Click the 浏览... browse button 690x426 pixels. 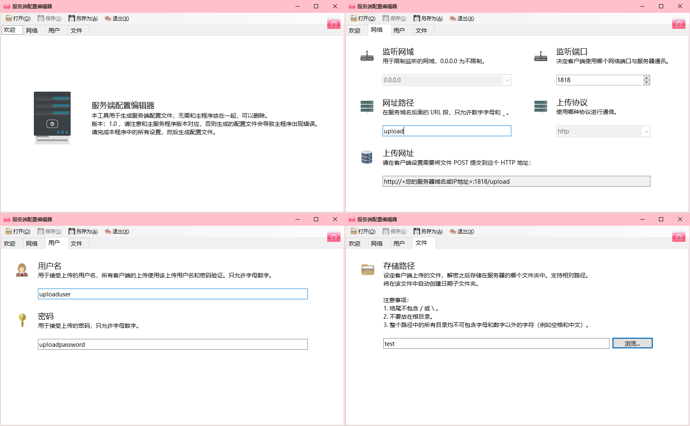(x=632, y=343)
